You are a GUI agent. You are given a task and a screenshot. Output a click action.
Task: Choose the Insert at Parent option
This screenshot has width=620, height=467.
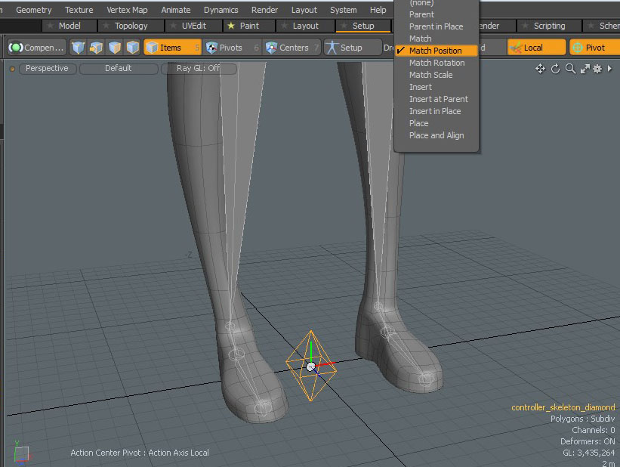pos(436,99)
